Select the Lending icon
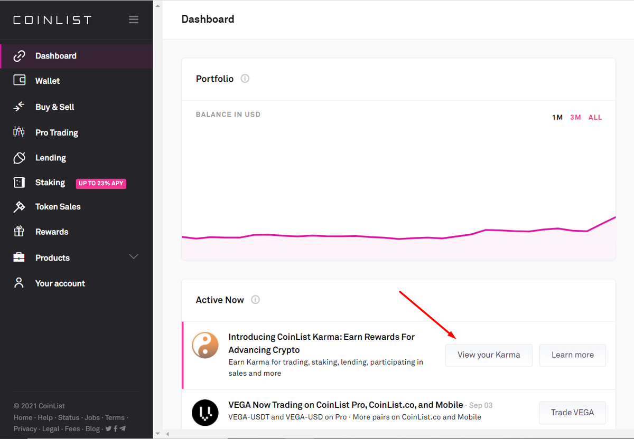This screenshot has height=439, width=634. point(19,157)
